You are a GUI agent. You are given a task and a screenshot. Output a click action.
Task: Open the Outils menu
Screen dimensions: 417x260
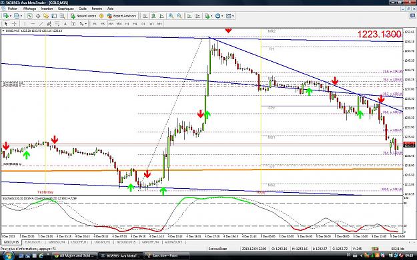tap(83, 9)
